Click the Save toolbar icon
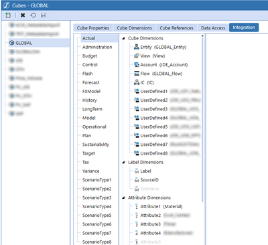Image resolution: width=268 pixels, height=245 pixels. pyautogui.click(x=44, y=15)
